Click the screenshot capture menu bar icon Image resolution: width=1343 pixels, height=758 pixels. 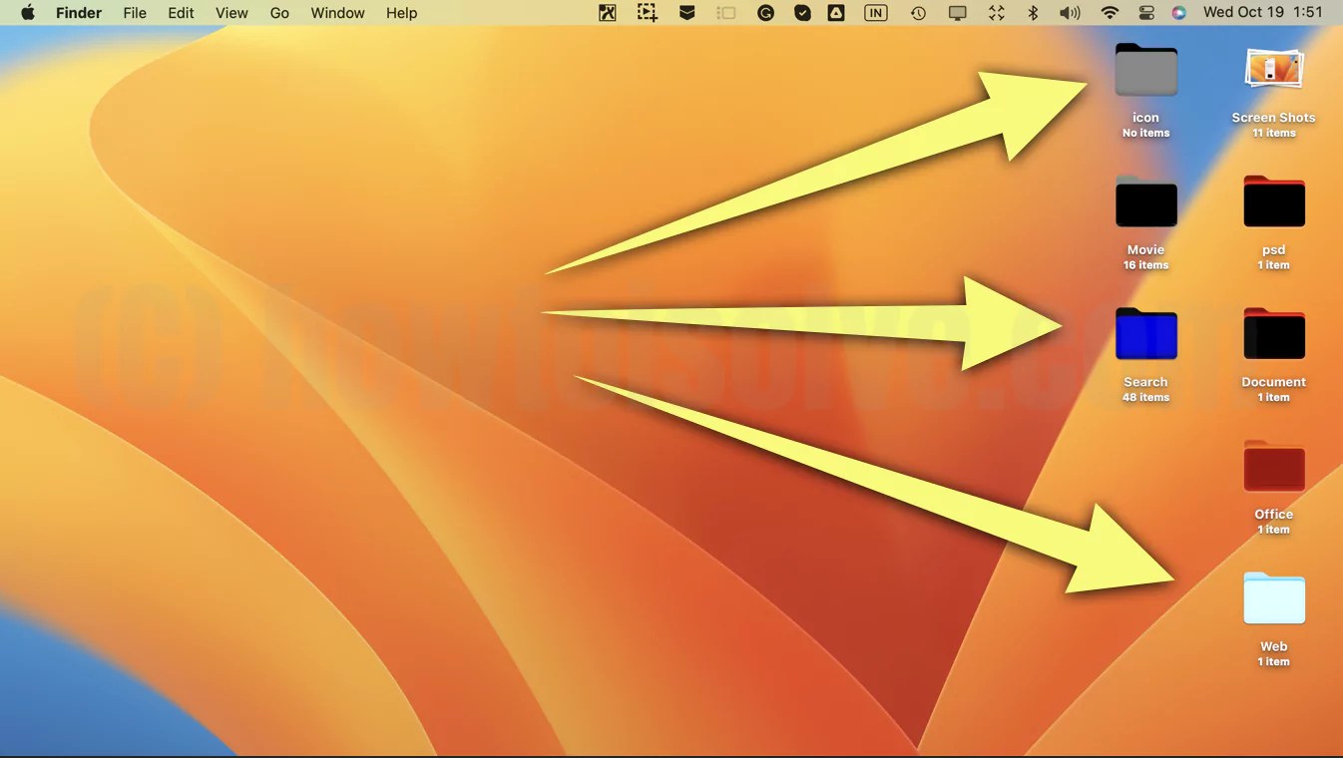click(x=647, y=13)
